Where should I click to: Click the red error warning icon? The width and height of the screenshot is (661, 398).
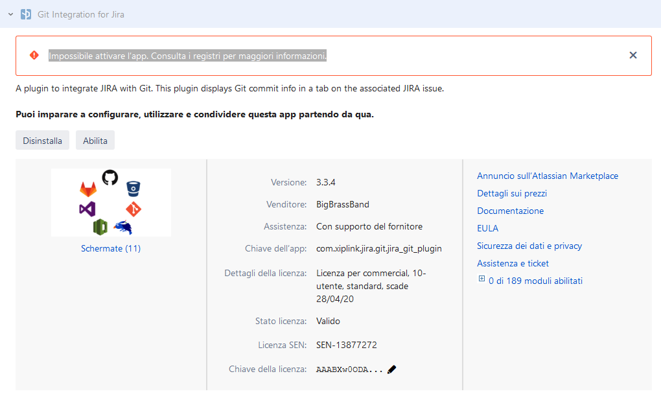click(34, 55)
